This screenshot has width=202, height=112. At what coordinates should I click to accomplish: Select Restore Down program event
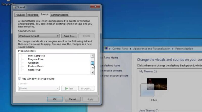36,66
